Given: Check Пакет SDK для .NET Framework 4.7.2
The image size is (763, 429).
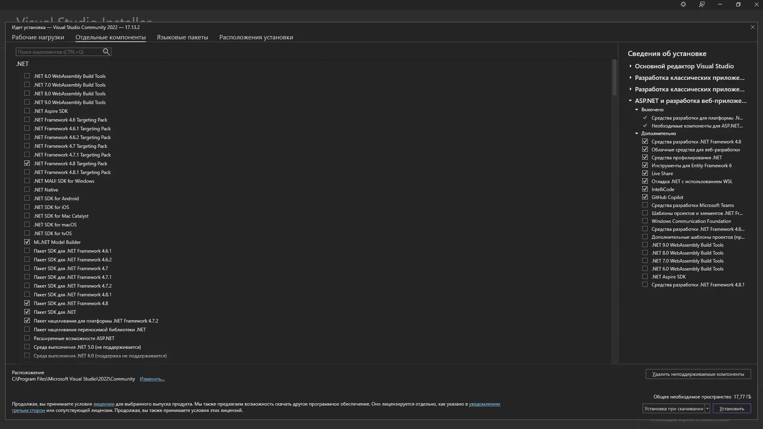Looking at the screenshot, I should point(27,286).
